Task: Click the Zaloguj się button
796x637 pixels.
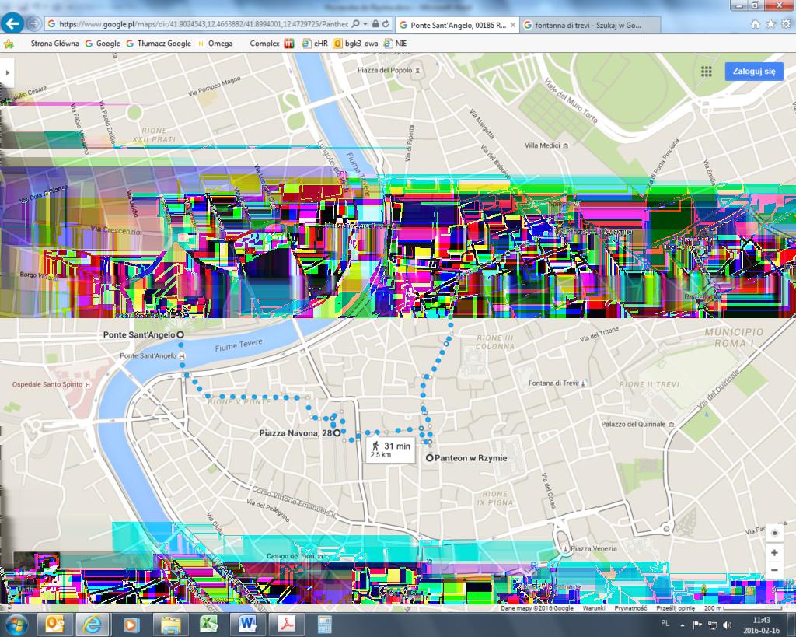Action: (x=754, y=71)
